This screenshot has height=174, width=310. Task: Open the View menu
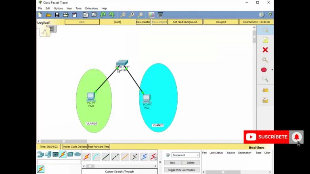tap(69, 8)
